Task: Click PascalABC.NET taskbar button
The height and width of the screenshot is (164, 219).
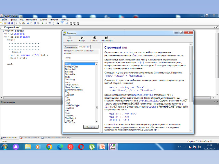Action: point(113,147)
